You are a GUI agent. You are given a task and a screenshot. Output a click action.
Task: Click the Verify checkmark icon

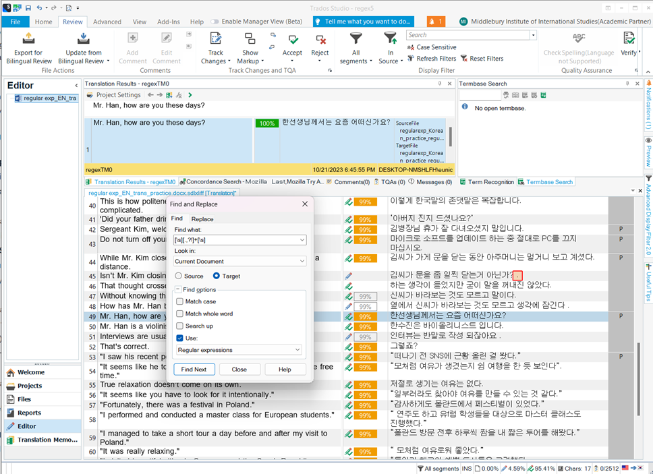(x=628, y=38)
